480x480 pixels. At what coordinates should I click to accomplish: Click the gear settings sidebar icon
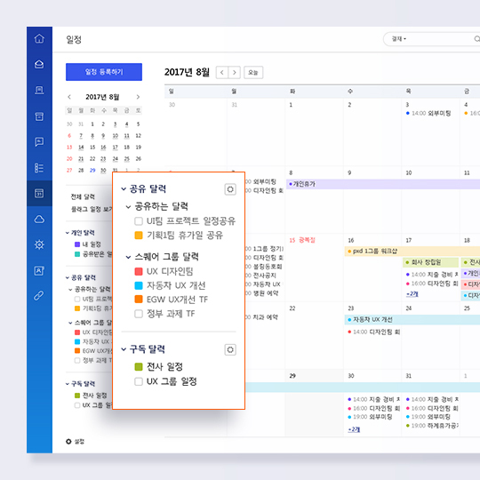[39, 244]
